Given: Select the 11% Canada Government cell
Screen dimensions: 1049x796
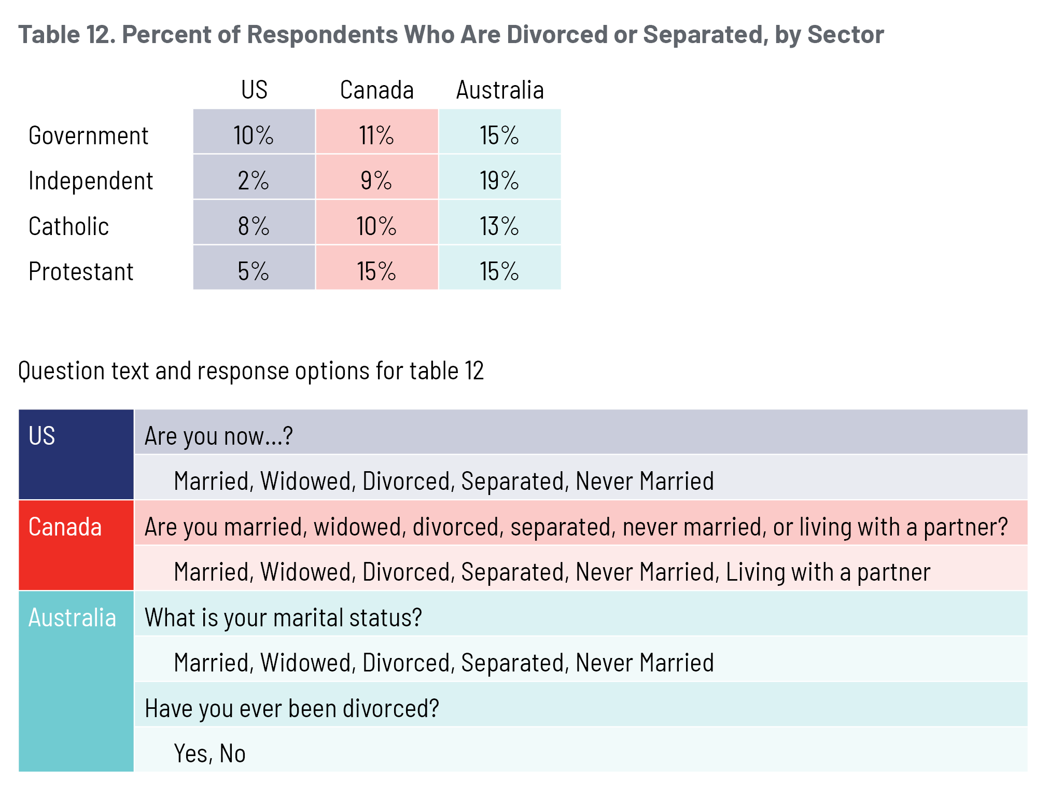Looking at the screenshot, I should tap(376, 136).
